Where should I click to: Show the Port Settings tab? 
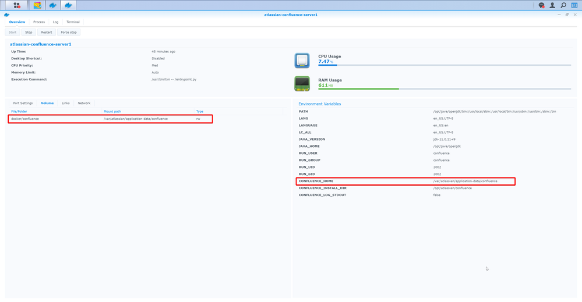(x=23, y=103)
